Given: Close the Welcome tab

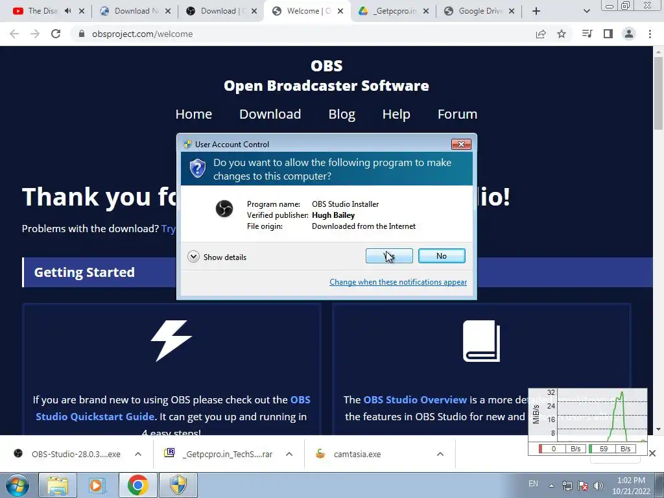Looking at the screenshot, I should point(340,11).
